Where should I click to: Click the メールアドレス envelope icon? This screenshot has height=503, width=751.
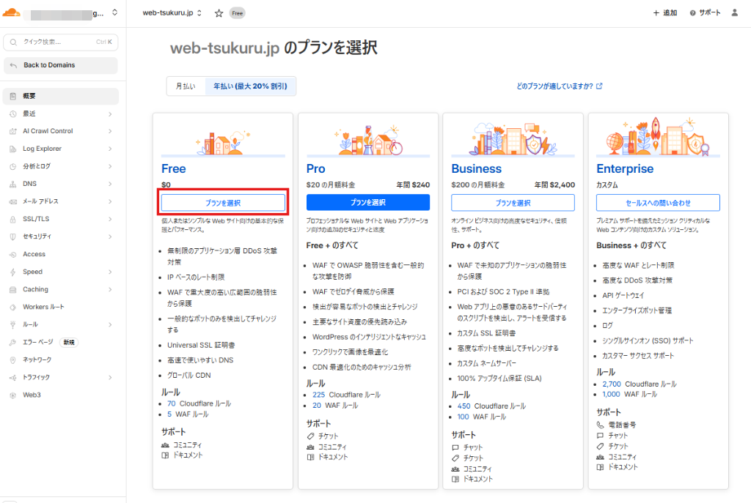click(x=13, y=201)
